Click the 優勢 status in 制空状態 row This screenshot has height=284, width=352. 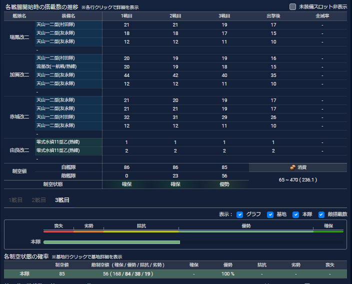click(224, 184)
